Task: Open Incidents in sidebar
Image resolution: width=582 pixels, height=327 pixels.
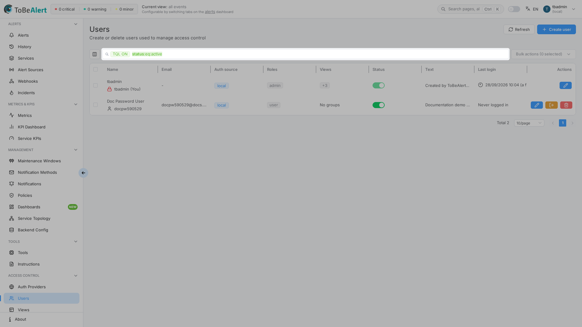Action: point(42,93)
